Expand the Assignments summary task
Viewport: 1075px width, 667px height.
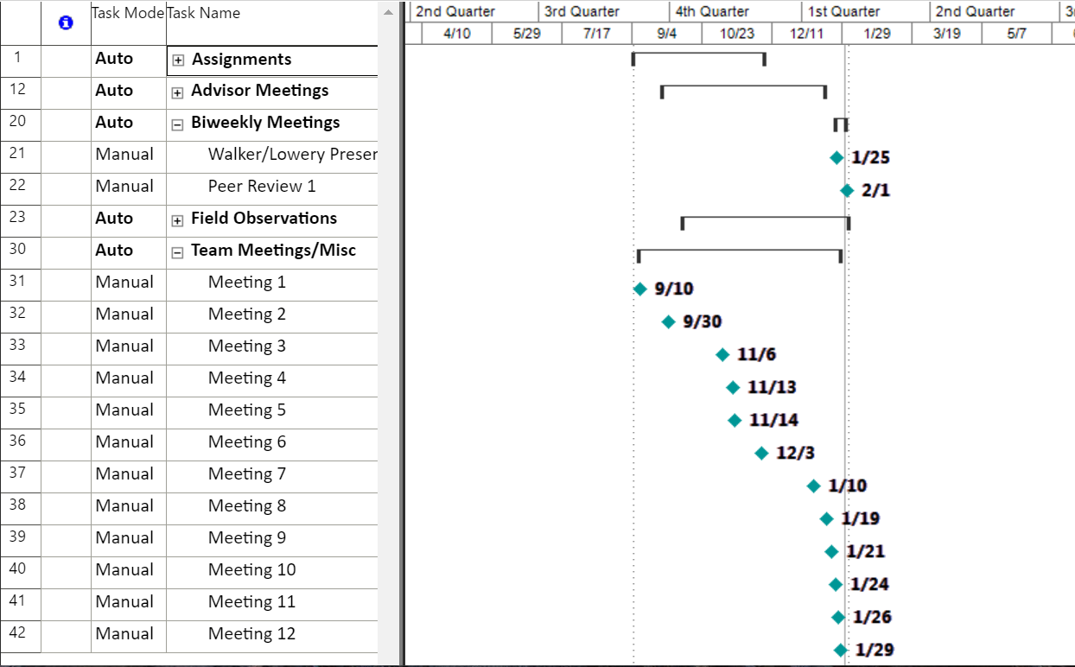click(178, 60)
